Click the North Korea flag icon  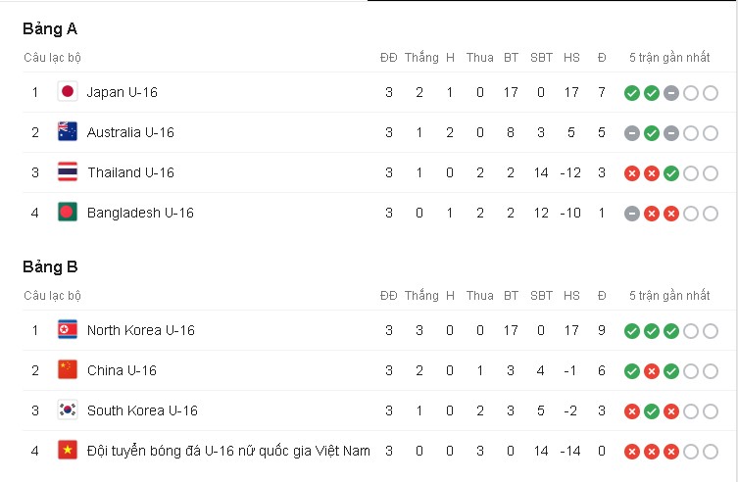pyautogui.click(x=68, y=329)
